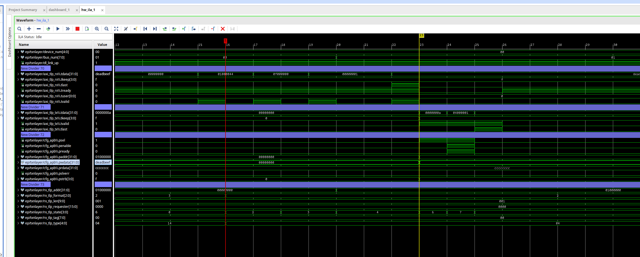Open the dashboard_1 tab
Viewport: 640px width, 257px height.
59,10
